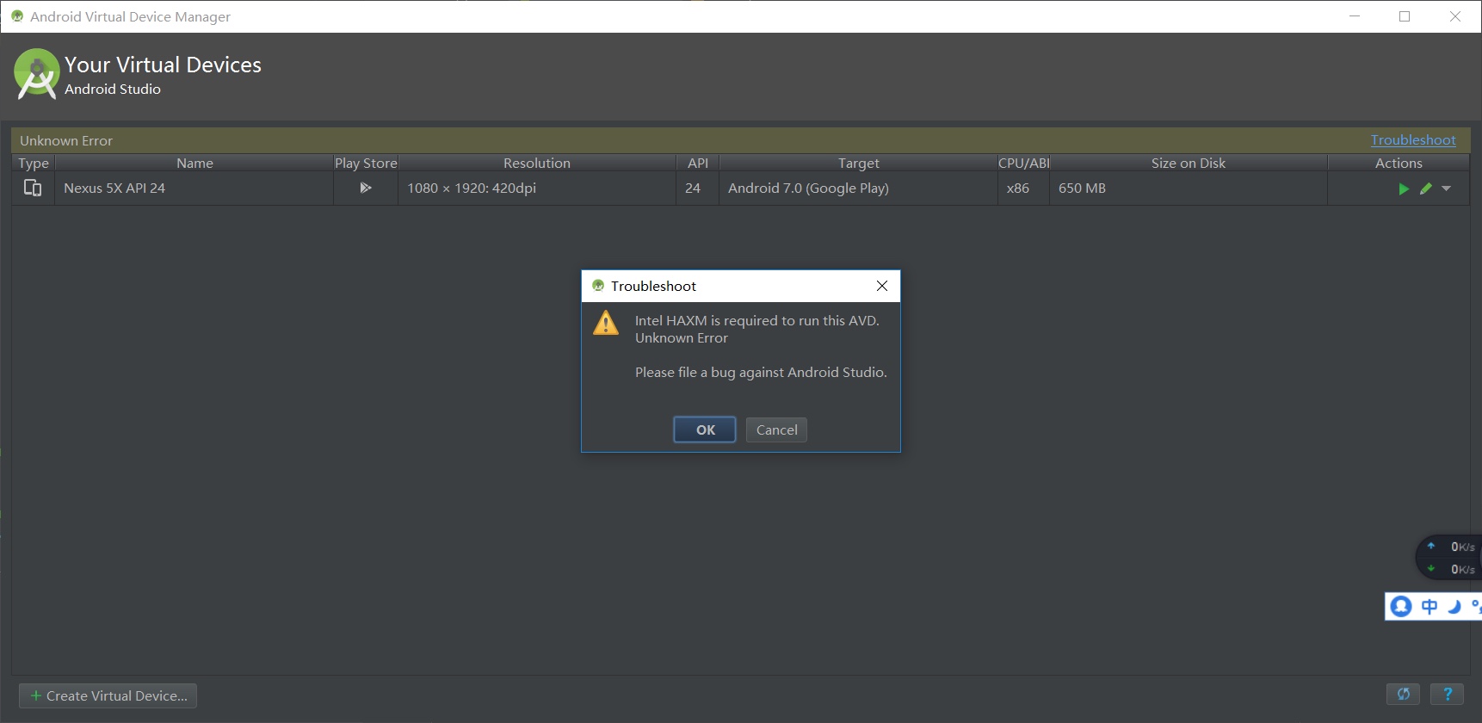The width and height of the screenshot is (1482, 723).
Task: Minimize the AVD Manager window
Action: coord(1355,16)
